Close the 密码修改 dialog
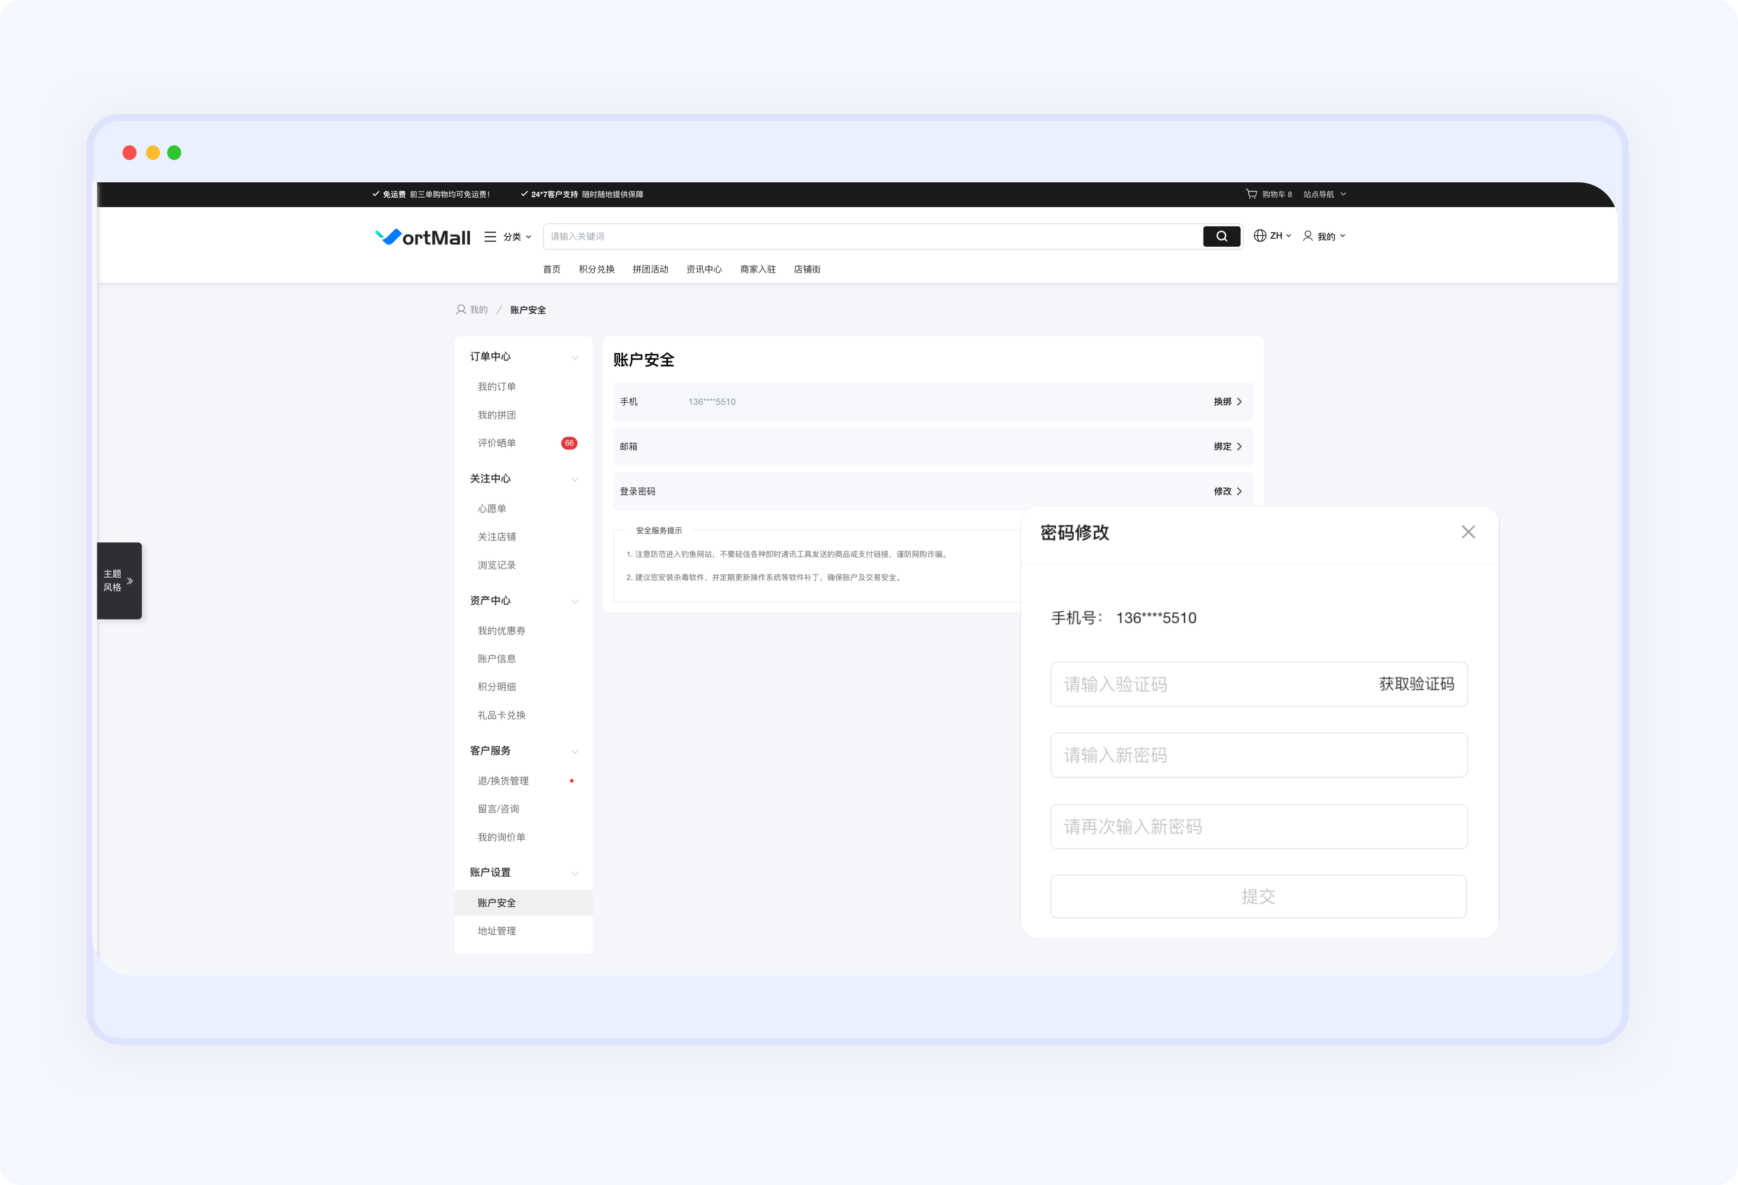The height and width of the screenshot is (1185, 1738). [x=1468, y=532]
